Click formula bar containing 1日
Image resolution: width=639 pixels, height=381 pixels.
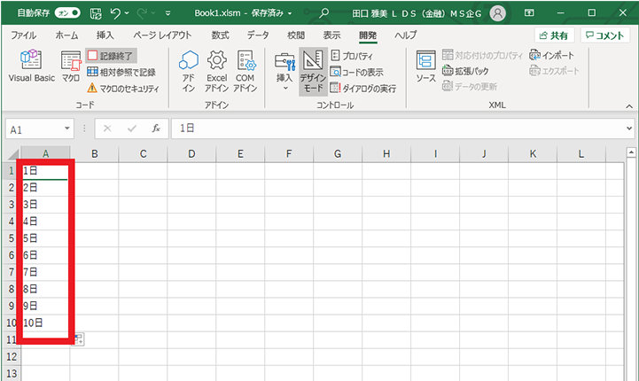click(x=397, y=128)
